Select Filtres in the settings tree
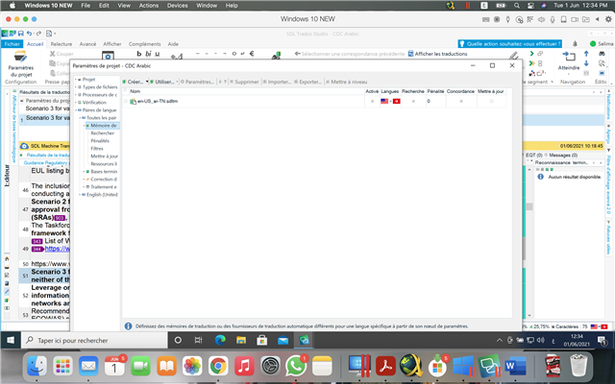The width and height of the screenshot is (615, 384). tap(97, 149)
